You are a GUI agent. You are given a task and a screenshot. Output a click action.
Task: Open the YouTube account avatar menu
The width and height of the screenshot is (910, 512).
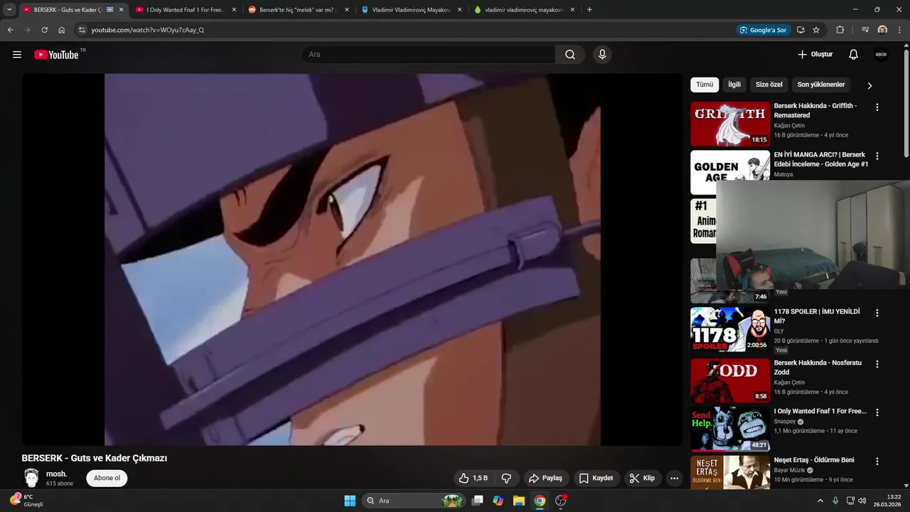(x=881, y=55)
